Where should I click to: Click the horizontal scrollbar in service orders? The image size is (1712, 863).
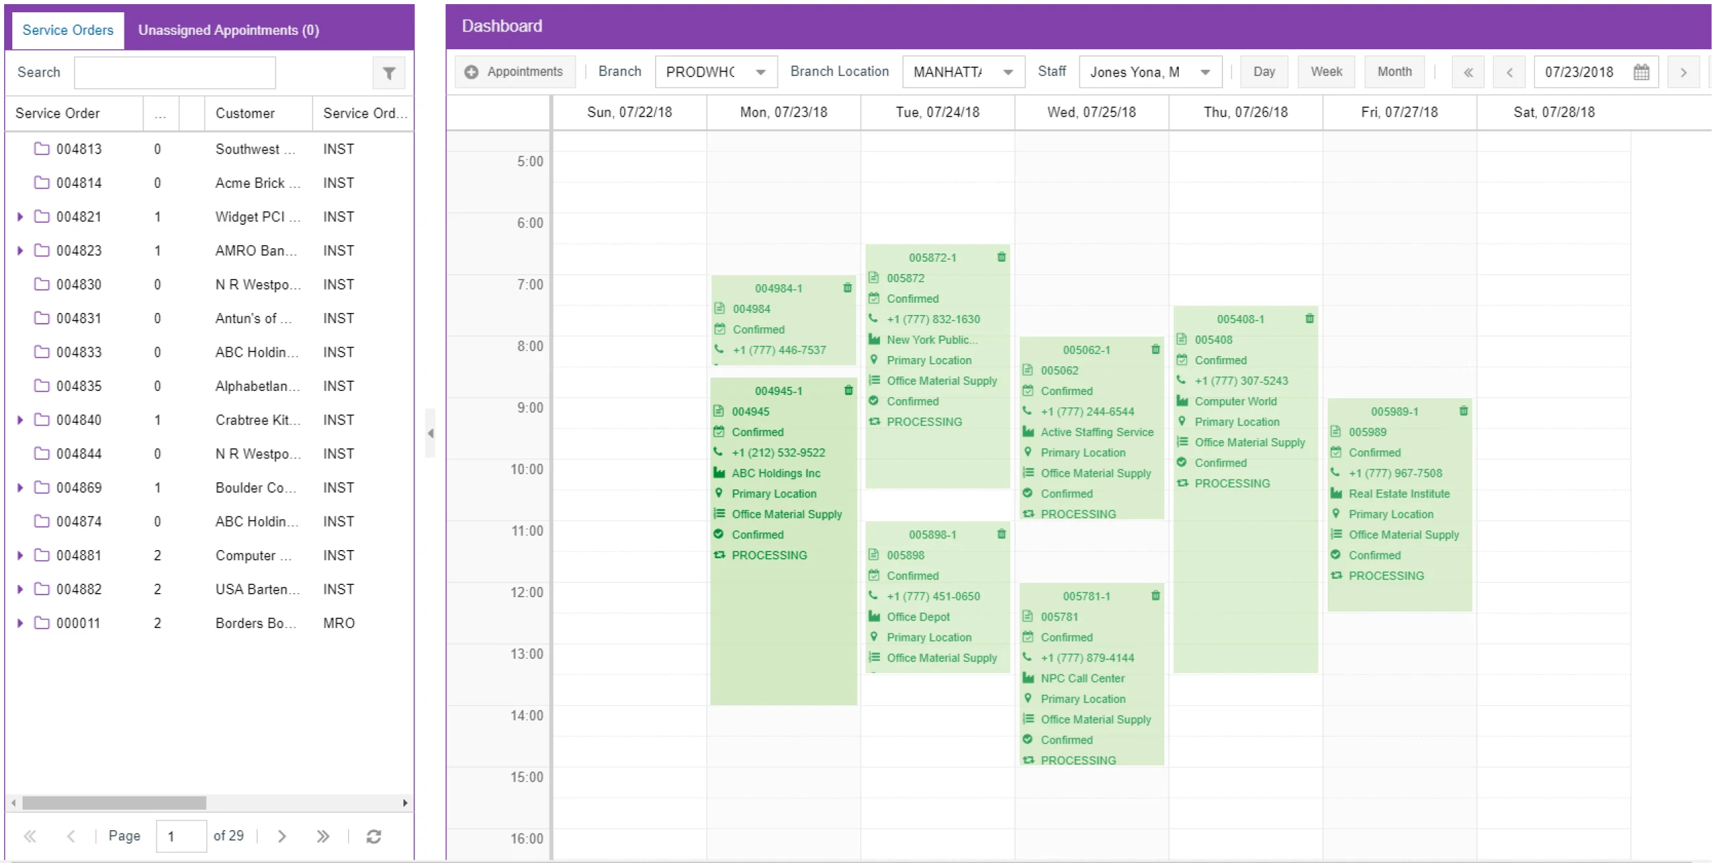(114, 802)
